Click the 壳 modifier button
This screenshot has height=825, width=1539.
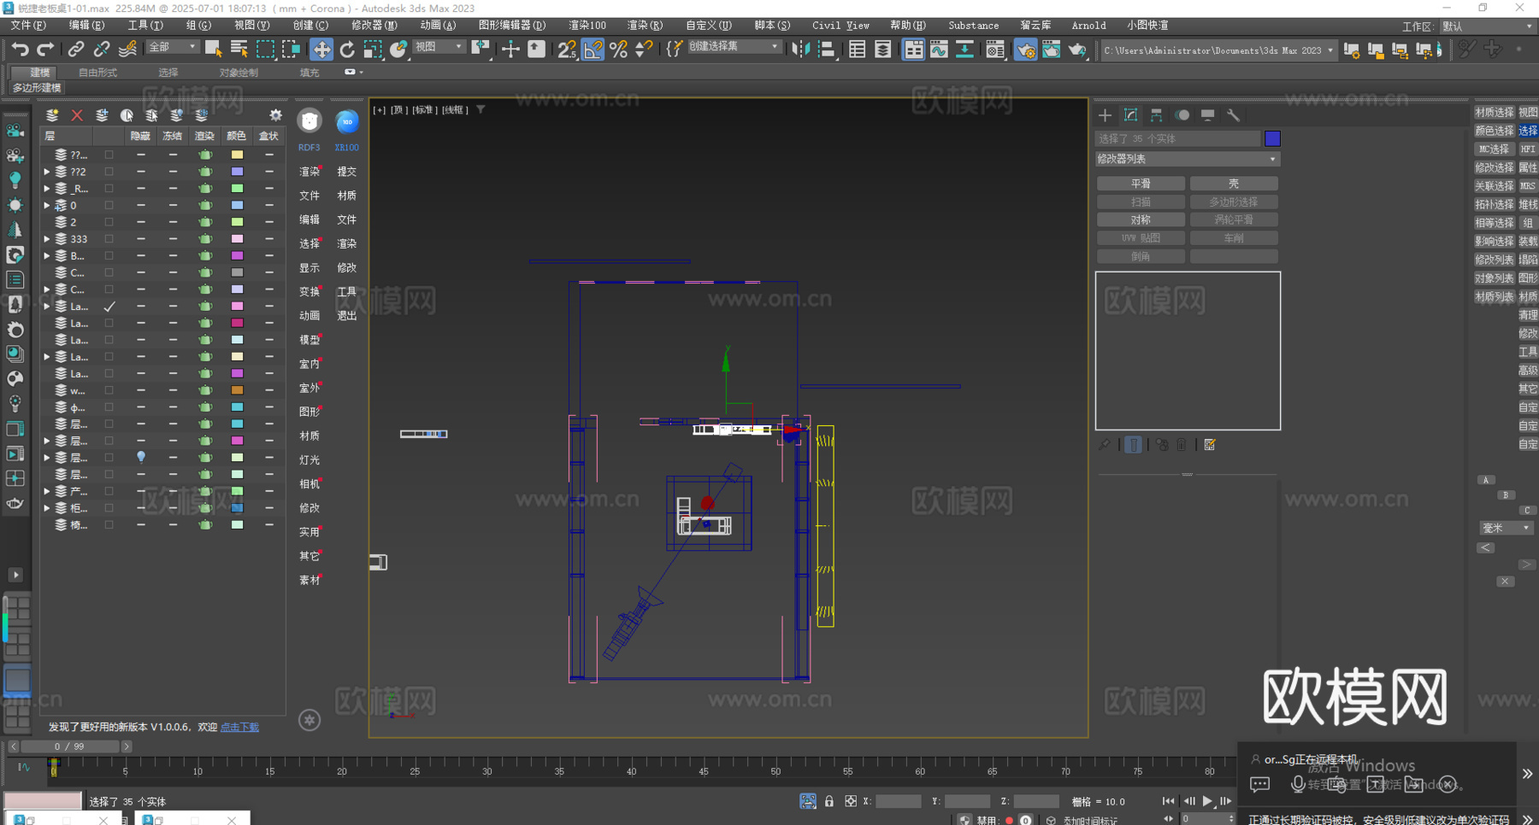click(x=1234, y=184)
